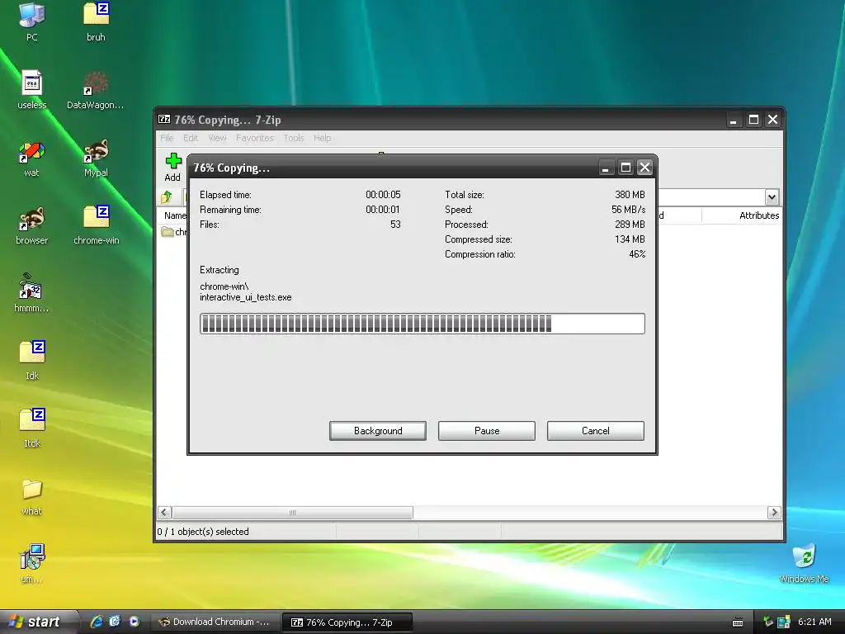This screenshot has height=634, width=845.
Task: Click the 56 MB/s speed value
Action: tap(628, 209)
